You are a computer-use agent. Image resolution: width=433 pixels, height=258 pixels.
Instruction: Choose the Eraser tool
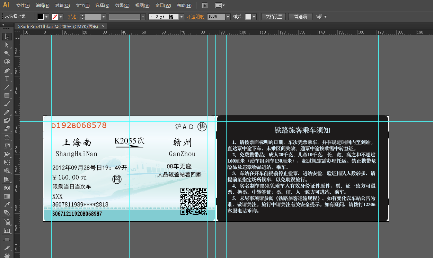[7, 129]
